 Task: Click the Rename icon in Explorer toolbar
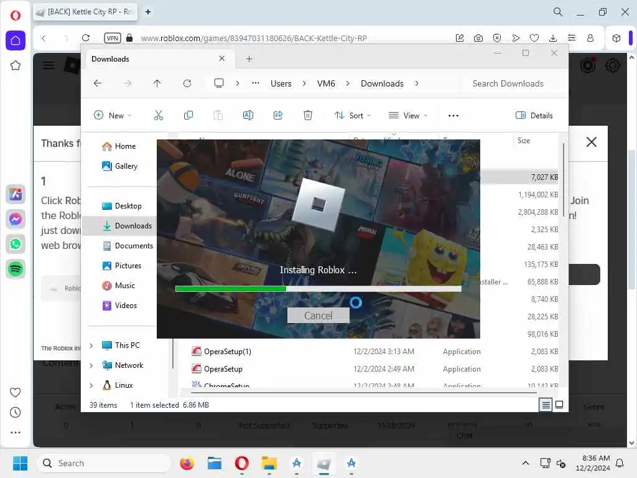(x=248, y=115)
